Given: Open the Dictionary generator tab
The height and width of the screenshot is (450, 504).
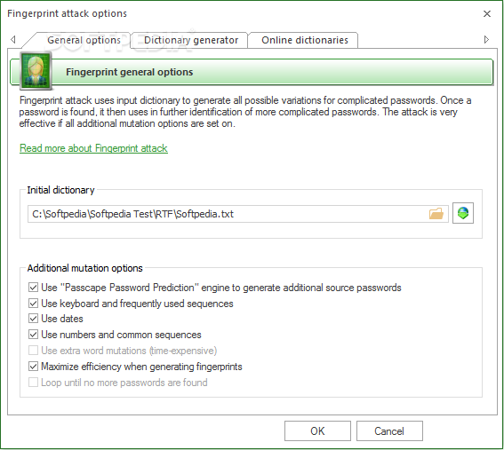Looking at the screenshot, I should (191, 40).
